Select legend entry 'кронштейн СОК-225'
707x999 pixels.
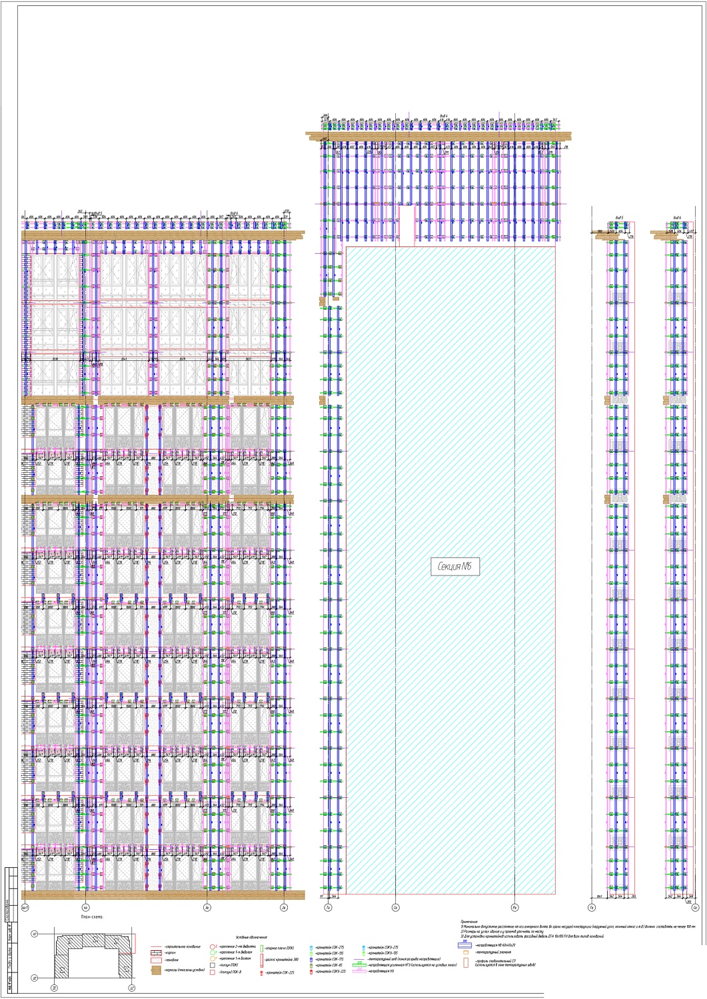279,972
